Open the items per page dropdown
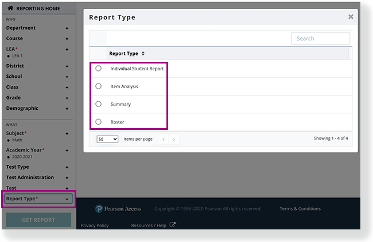This screenshot has width=373, height=242. [107, 139]
